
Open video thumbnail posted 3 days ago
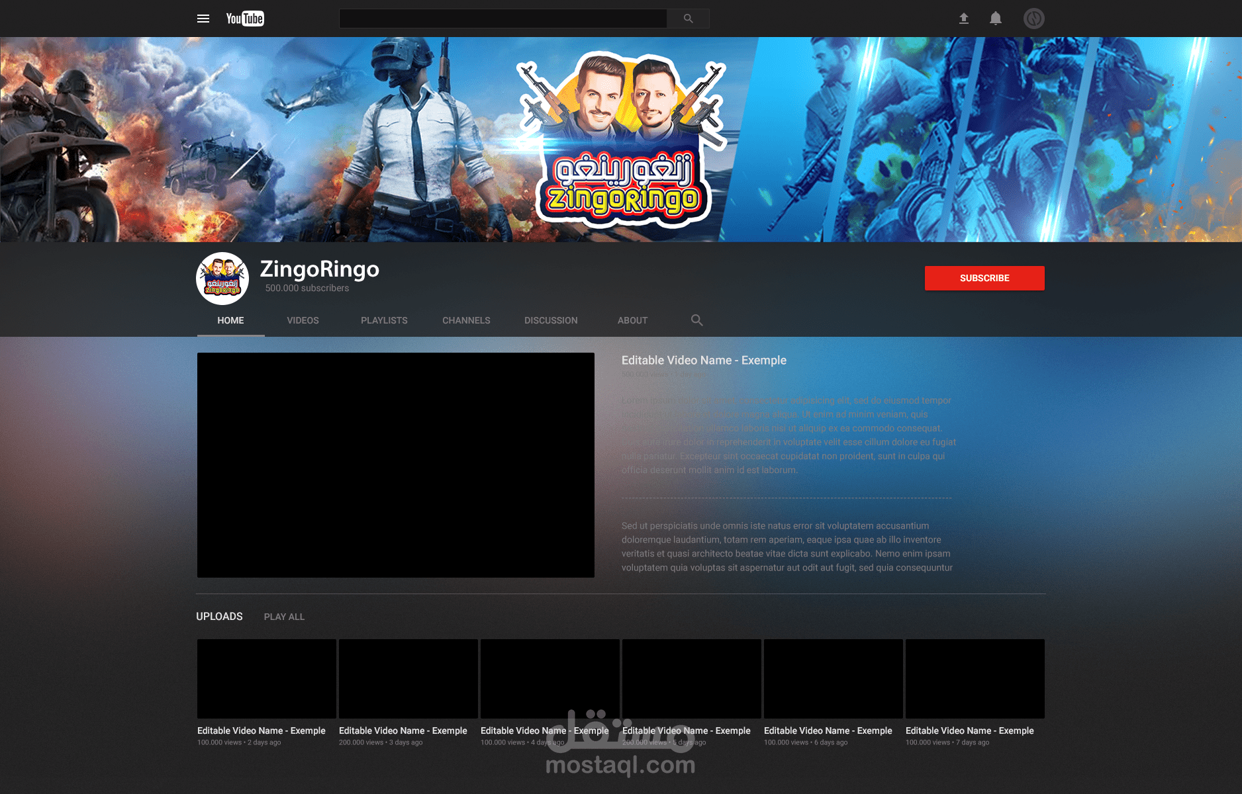click(408, 679)
